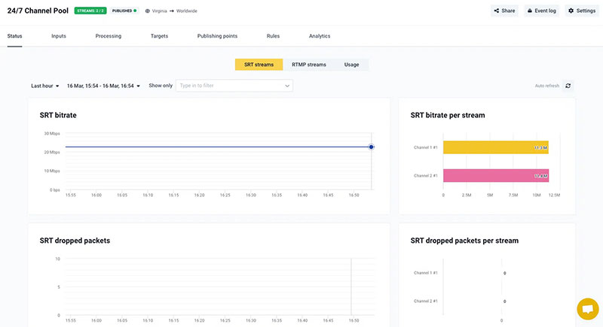This screenshot has height=327, width=603.
Task: Select the Rules tab
Action: tap(273, 36)
